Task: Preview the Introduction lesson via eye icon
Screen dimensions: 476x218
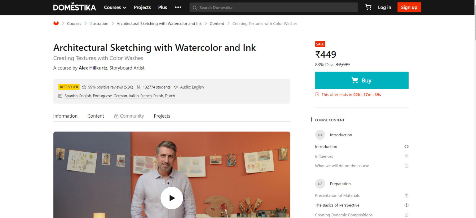Action: [x=406, y=146]
